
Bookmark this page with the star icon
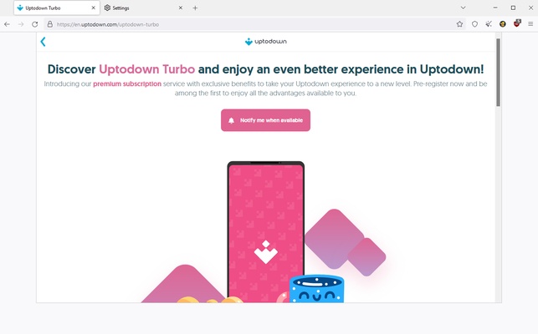pos(460,24)
